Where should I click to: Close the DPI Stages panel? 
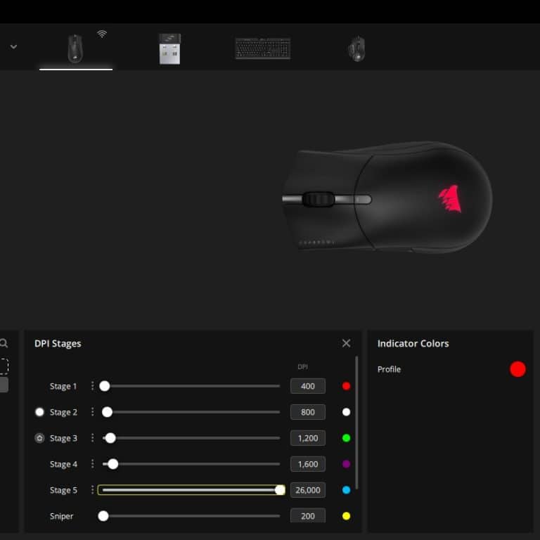[x=346, y=343]
